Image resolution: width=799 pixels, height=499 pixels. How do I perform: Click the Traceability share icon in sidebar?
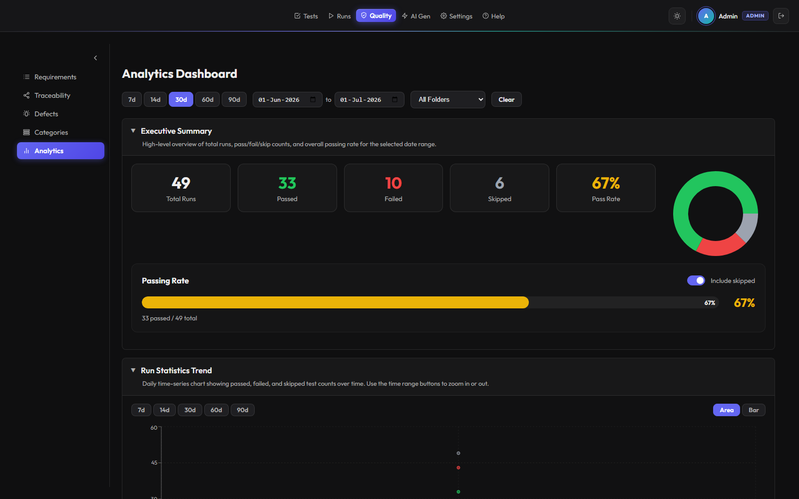[x=26, y=95]
